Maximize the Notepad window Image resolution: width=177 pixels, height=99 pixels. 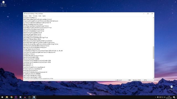click(148, 13)
